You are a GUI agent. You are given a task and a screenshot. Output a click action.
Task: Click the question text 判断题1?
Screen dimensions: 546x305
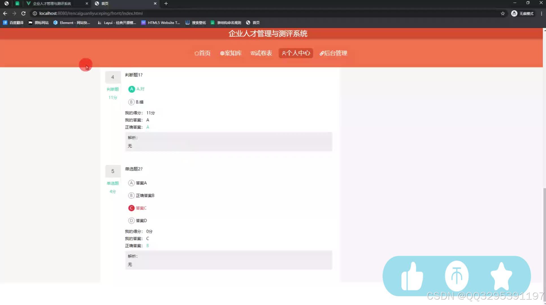[134, 75]
